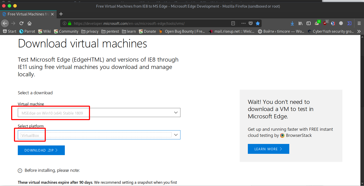The image size is (364, 186).
Task: Go back to the previous page
Action: coord(5,23)
